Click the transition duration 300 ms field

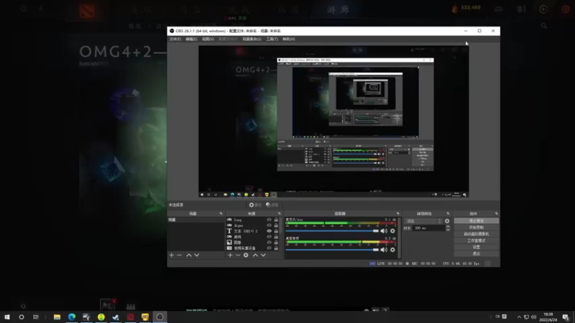[x=428, y=228]
